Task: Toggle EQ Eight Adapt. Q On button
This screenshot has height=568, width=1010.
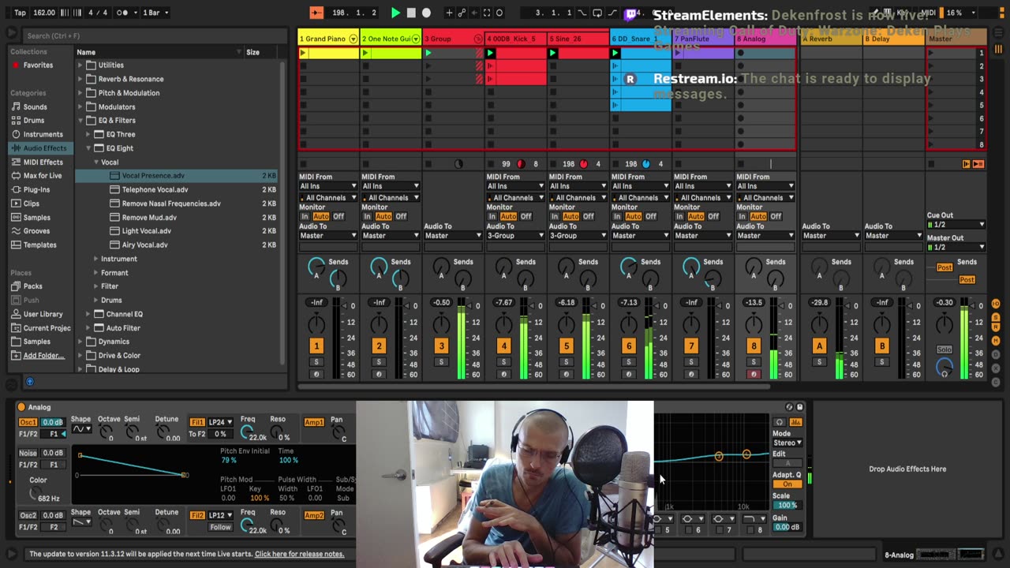Action: pyautogui.click(x=787, y=484)
